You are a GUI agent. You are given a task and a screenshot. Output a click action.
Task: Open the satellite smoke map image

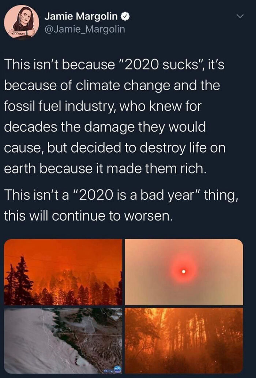pyautogui.click(x=63, y=340)
